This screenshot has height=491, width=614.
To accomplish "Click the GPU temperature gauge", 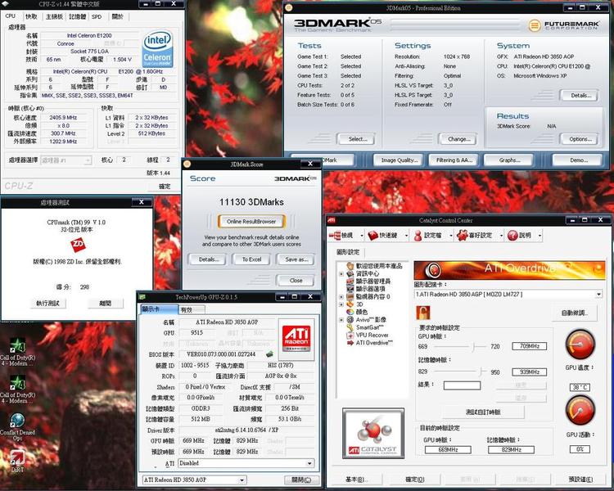I will [580, 345].
